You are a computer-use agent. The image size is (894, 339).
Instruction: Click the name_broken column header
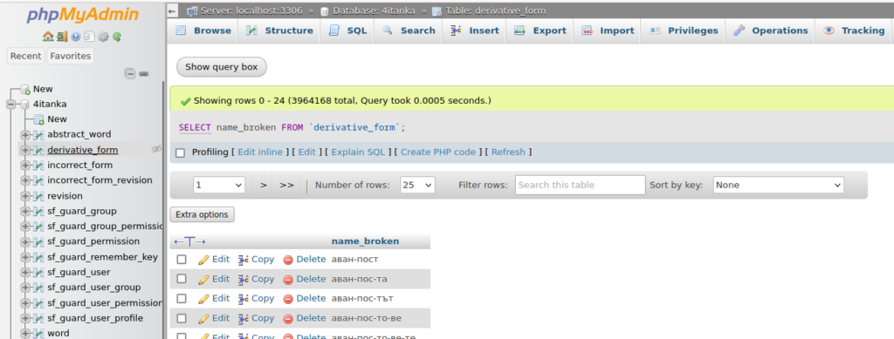click(366, 241)
